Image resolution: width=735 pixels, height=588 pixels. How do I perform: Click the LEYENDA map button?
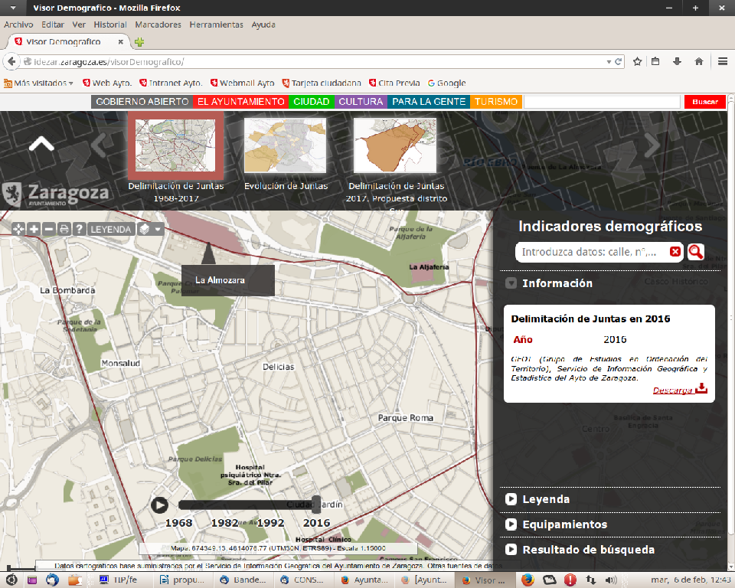(111, 229)
